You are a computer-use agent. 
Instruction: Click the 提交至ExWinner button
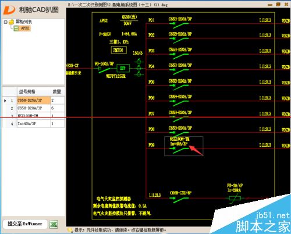25,224
